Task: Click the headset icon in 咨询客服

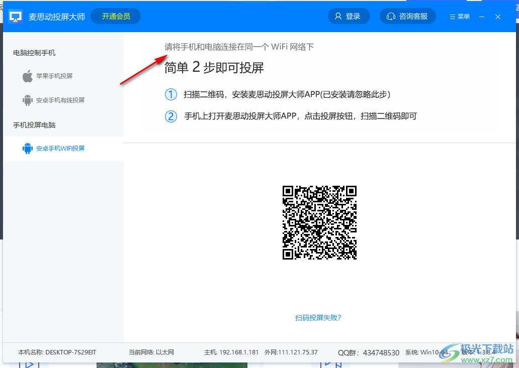Action: (x=391, y=16)
